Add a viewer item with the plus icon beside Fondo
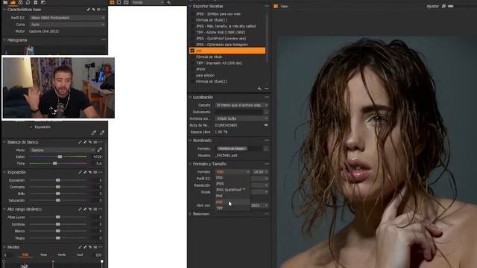 [169, 2]
